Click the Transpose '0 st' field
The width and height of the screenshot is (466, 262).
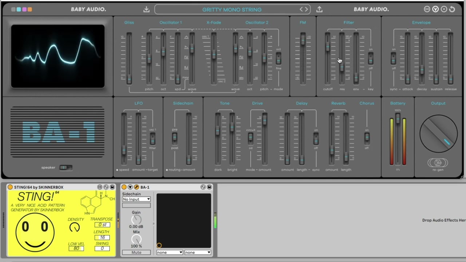coord(102,225)
